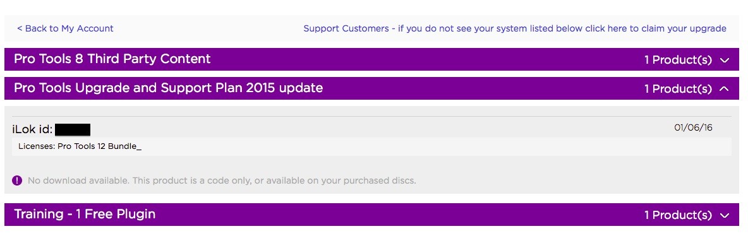The height and width of the screenshot is (248, 748).
Task: Click the Licenses: label in white row
Action: click(x=37, y=146)
